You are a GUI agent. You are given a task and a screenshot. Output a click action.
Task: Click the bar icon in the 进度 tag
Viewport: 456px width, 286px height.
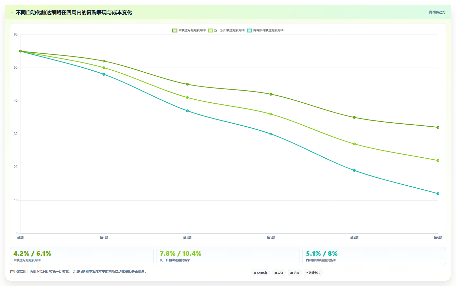click(291, 273)
